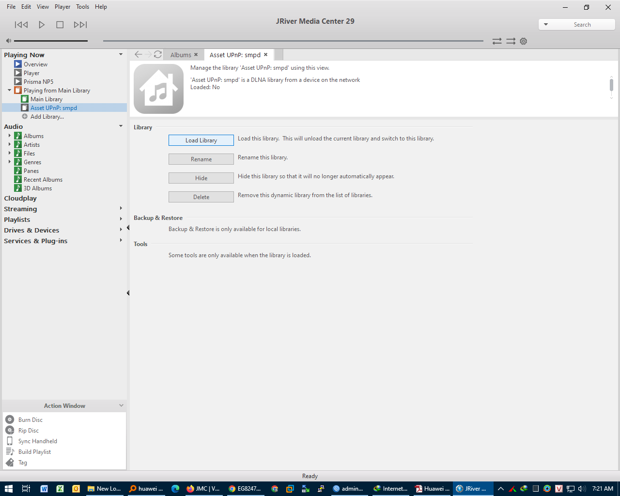This screenshot has width=620, height=496.
Task: Open Microsoft Edge from the taskbar
Action: coord(175,489)
